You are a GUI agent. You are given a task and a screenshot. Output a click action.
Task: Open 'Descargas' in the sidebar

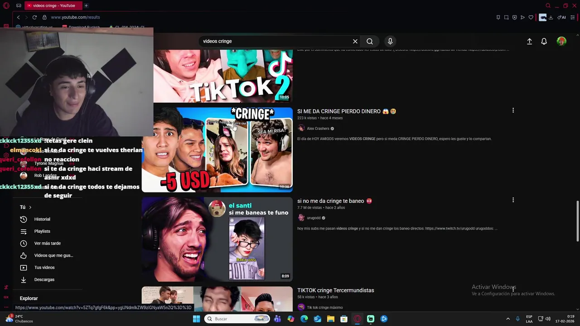44,280
